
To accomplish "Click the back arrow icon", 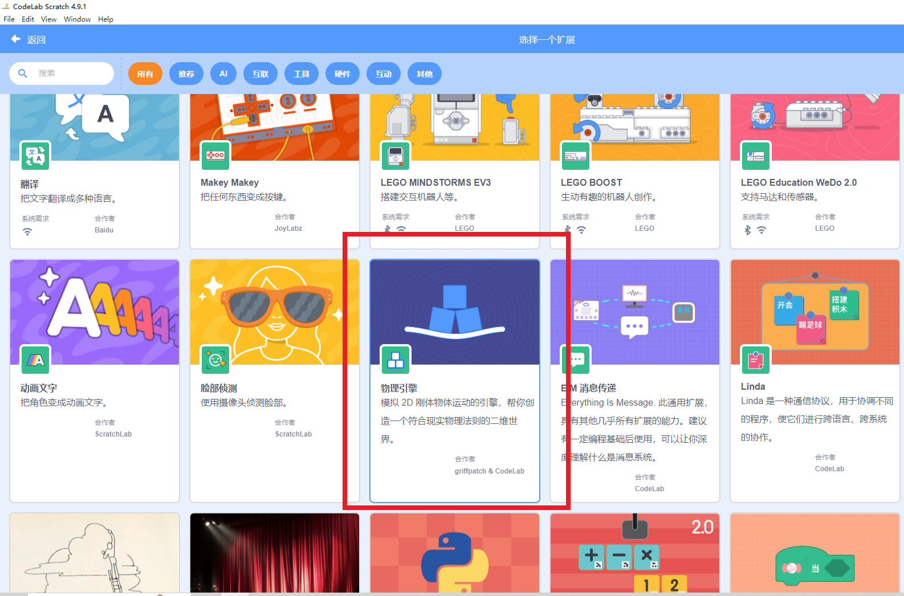I will [16, 39].
